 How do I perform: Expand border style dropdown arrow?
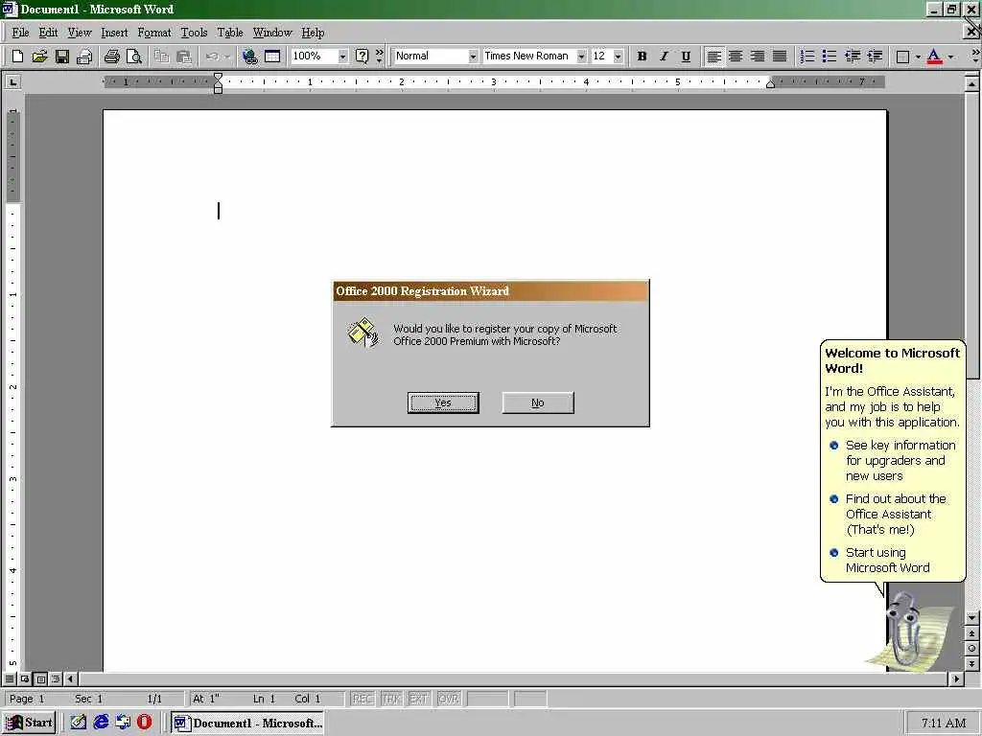click(918, 57)
